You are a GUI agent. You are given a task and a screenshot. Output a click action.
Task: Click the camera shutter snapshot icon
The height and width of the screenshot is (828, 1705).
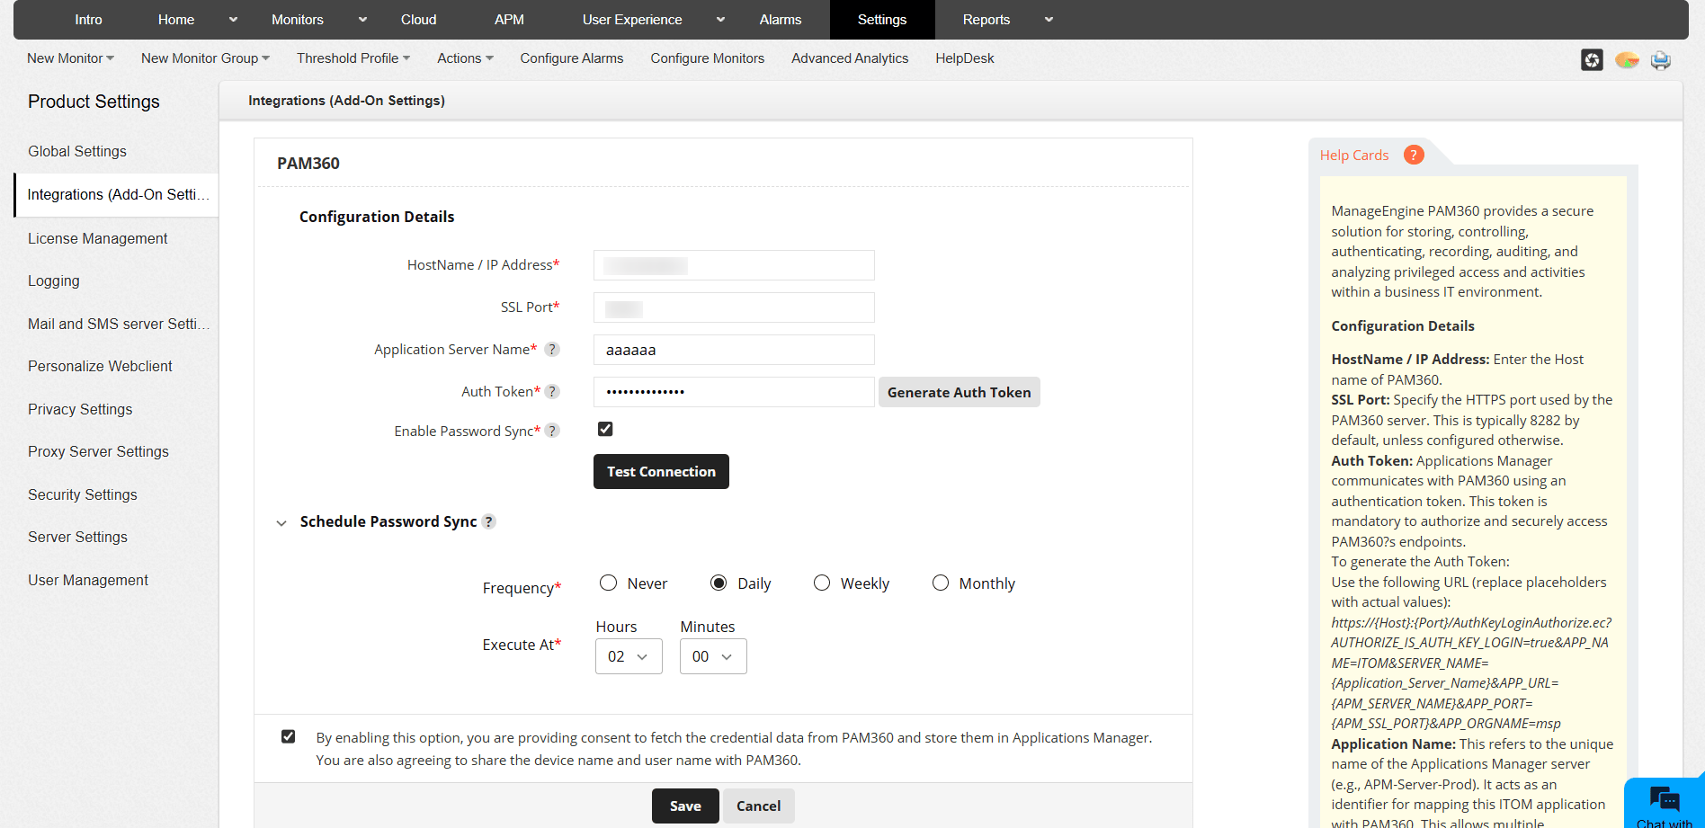tap(1592, 59)
